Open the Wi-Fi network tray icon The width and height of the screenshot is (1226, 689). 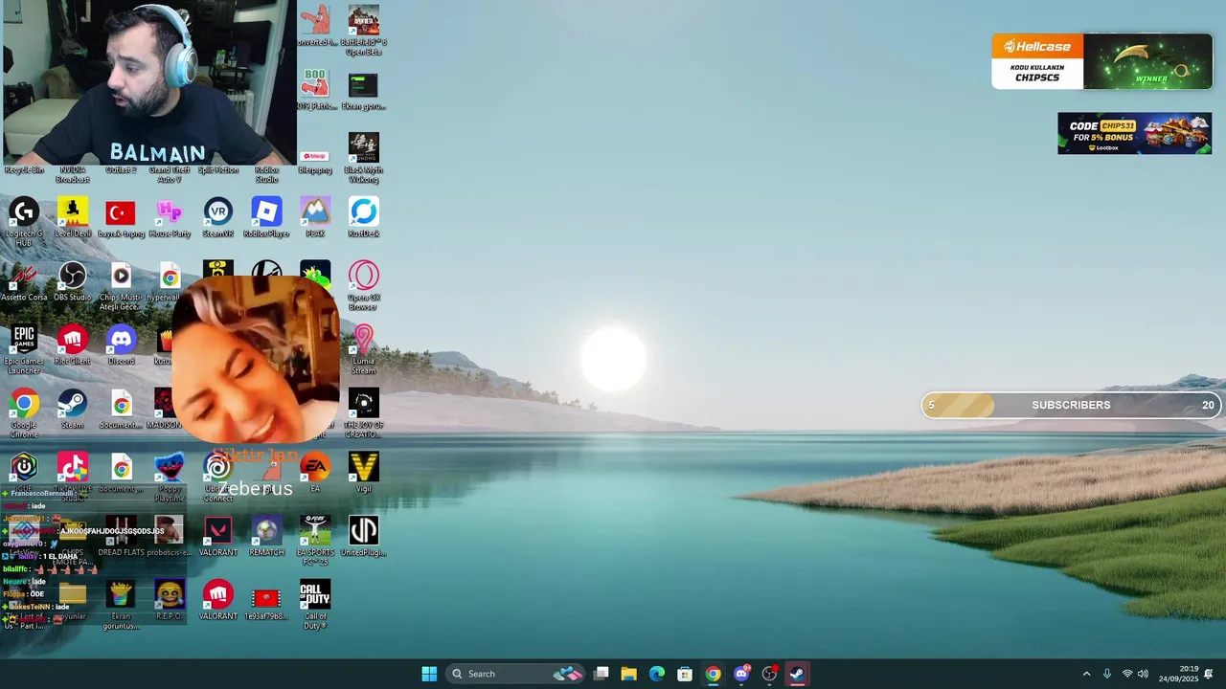(x=1127, y=674)
